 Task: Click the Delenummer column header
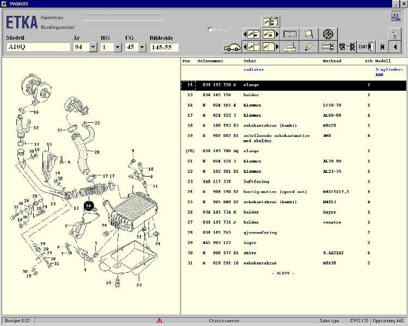pos(210,61)
